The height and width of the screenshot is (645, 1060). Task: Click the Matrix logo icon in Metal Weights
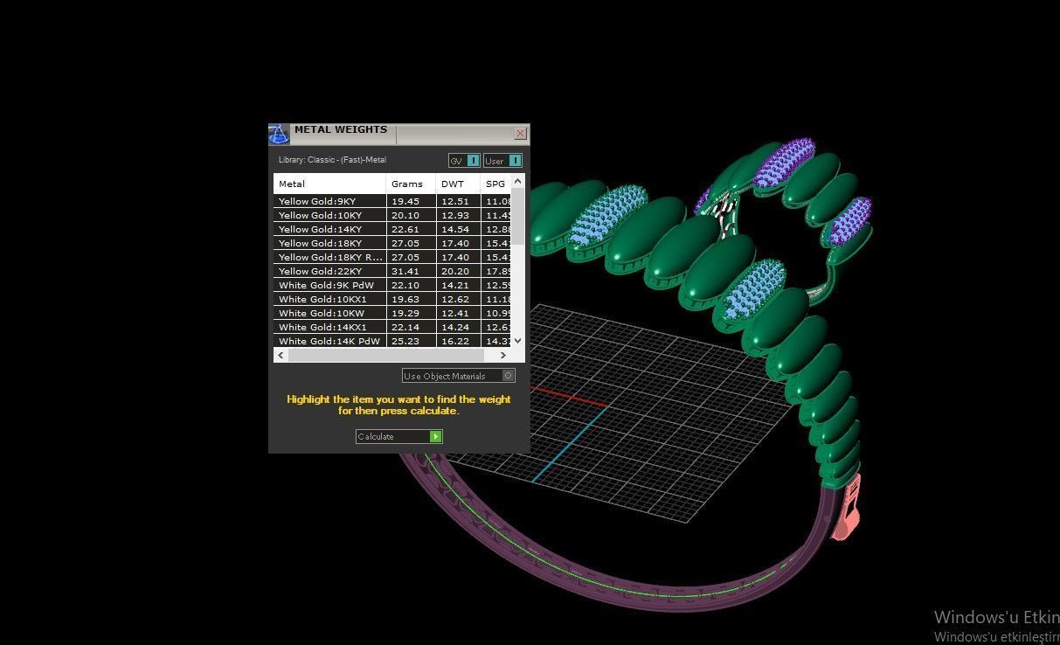coord(279,134)
